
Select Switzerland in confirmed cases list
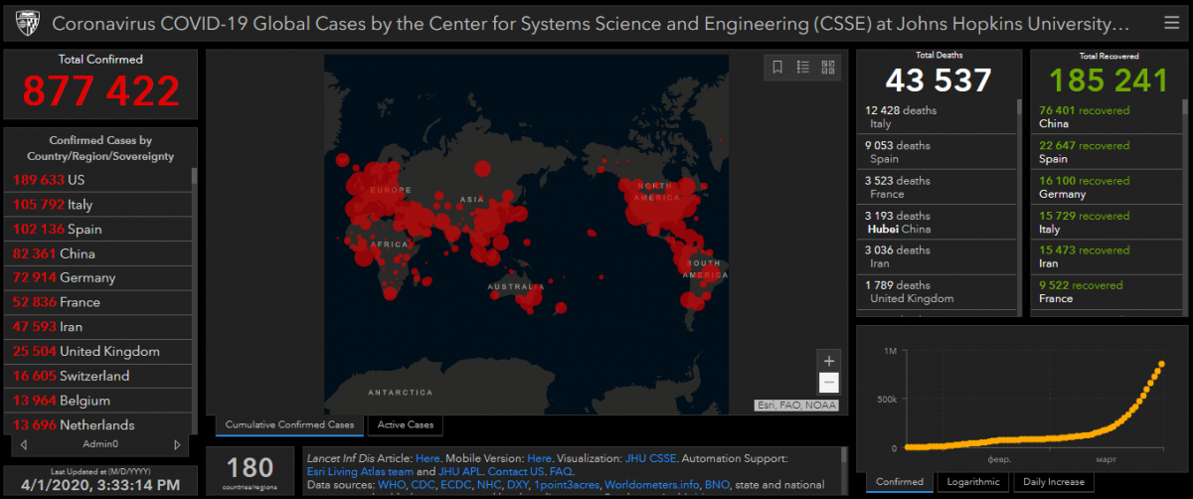click(97, 376)
